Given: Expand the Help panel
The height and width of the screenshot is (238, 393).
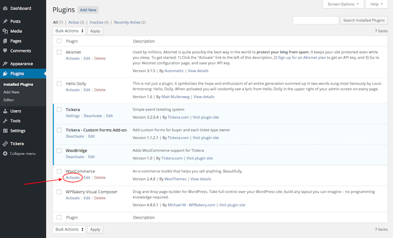Looking at the screenshot, I should (376, 4).
